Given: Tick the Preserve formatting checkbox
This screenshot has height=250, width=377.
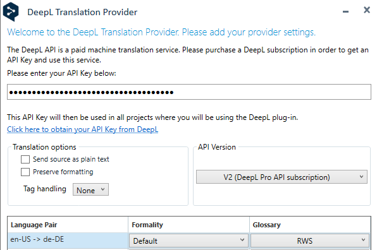Looking at the screenshot, I should point(25,172).
